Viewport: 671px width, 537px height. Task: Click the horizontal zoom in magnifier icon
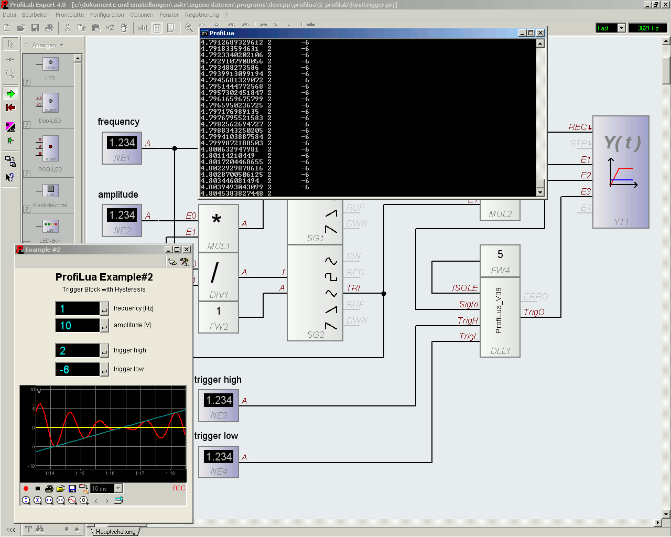[x=49, y=500]
